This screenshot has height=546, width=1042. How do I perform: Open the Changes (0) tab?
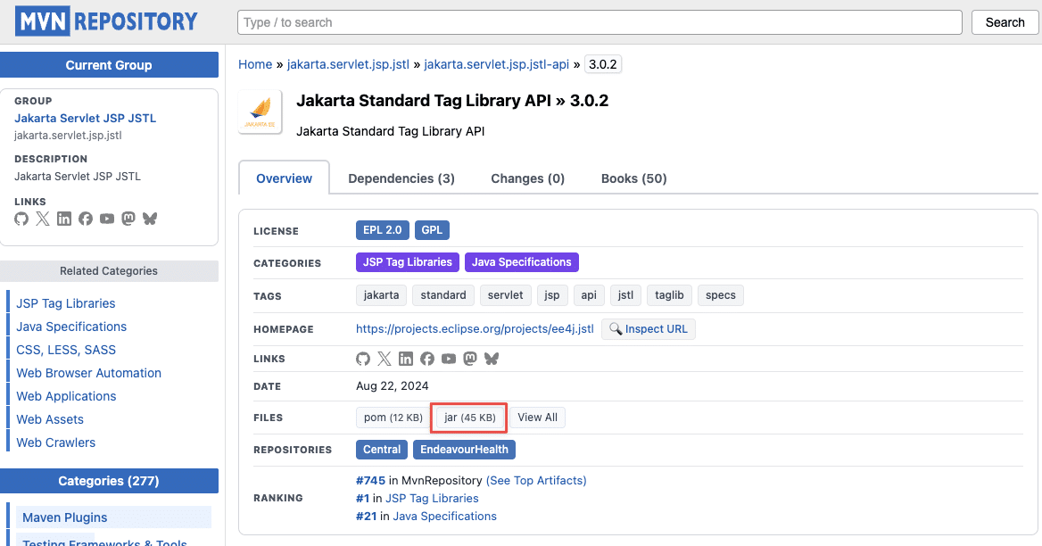coord(527,178)
